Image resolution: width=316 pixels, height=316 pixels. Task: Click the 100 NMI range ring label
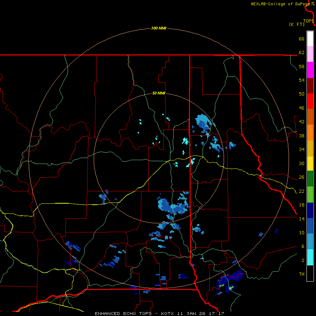(159, 28)
